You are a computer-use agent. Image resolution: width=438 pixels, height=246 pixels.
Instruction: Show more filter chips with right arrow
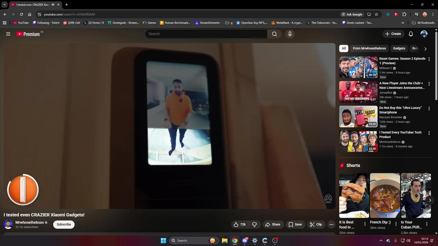tap(425, 49)
